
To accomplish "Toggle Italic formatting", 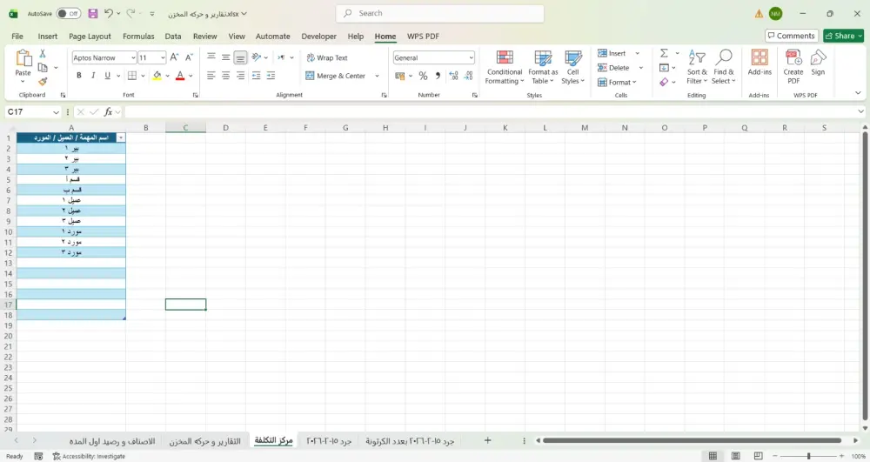I will pos(93,76).
